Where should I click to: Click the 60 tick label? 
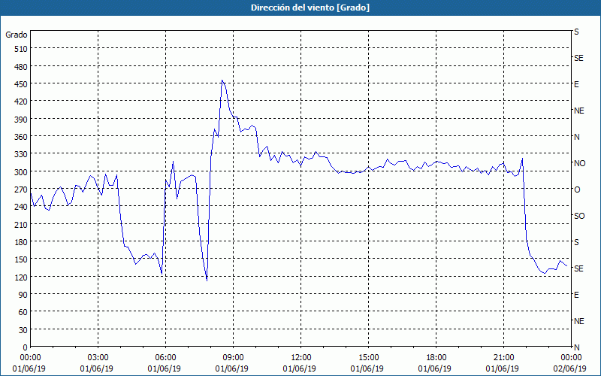(23, 312)
